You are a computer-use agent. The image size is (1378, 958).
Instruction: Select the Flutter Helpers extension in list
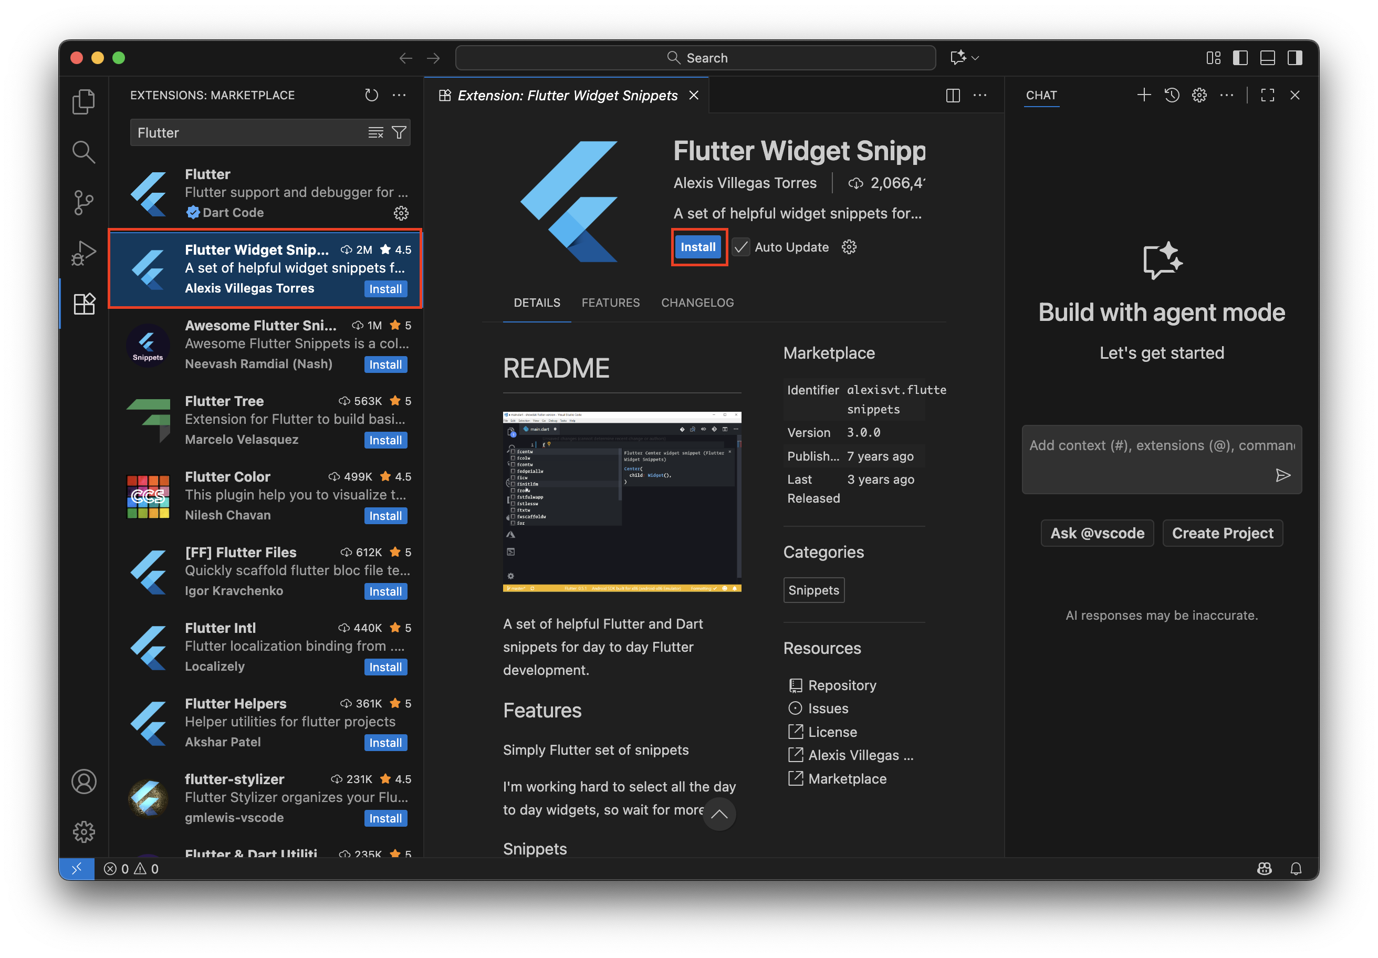tap(266, 723)
